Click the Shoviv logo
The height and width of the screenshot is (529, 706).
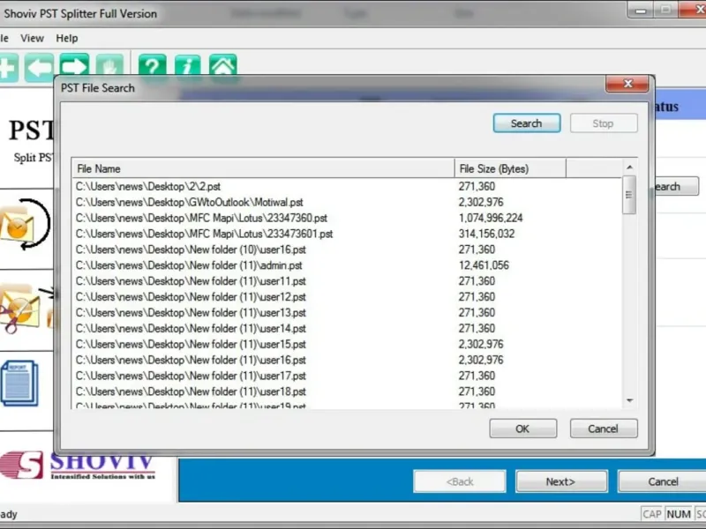78,466
